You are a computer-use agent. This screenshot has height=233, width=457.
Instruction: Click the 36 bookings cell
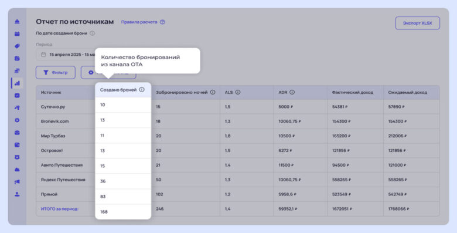click(123, 181)
